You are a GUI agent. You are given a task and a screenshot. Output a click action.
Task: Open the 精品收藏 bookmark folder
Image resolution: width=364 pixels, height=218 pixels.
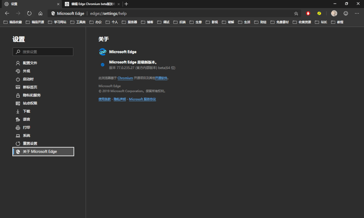click(12, 22)
